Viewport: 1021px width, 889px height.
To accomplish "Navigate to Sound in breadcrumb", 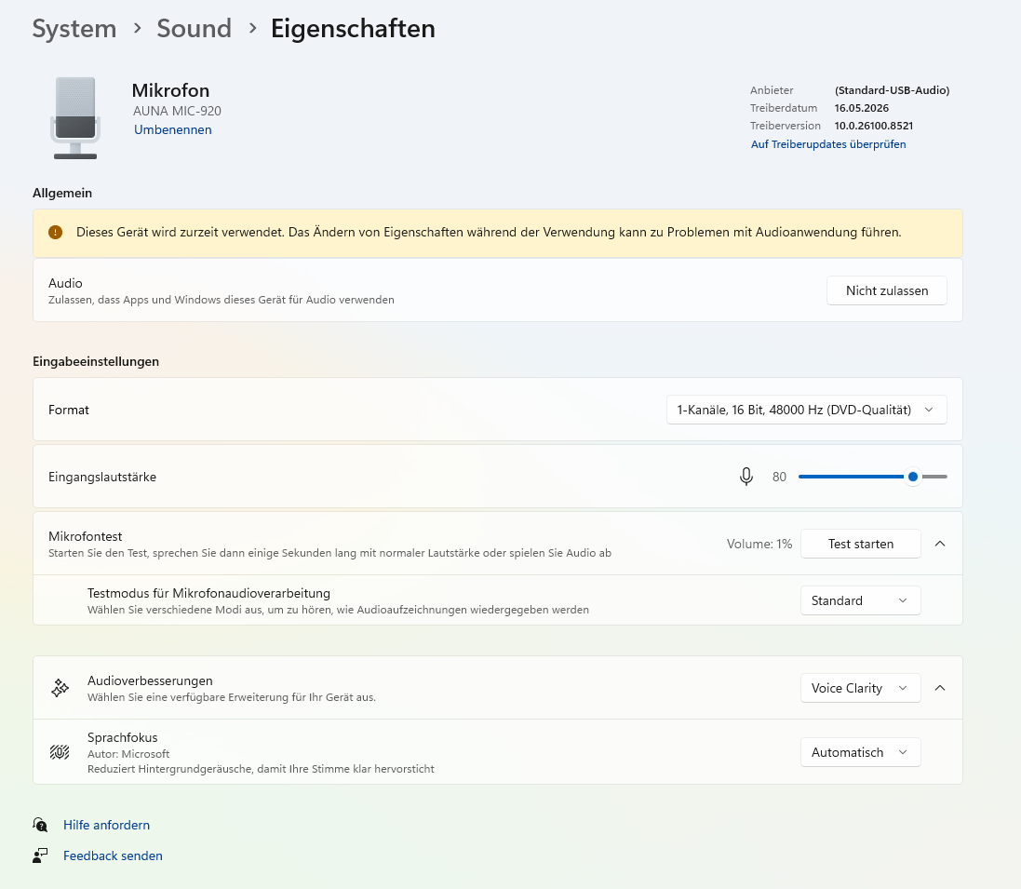I will 194,29.
